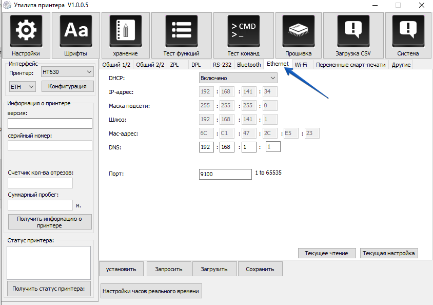Click the Получить статус принтера button
The width and height of the screenshot is (433, 305).
coord(49,289)
